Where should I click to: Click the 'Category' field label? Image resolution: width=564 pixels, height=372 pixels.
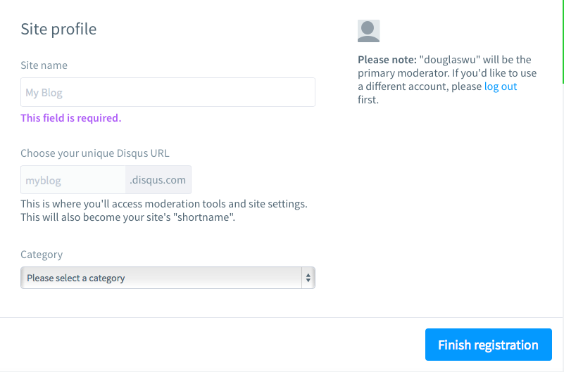(x=42, y=255)
